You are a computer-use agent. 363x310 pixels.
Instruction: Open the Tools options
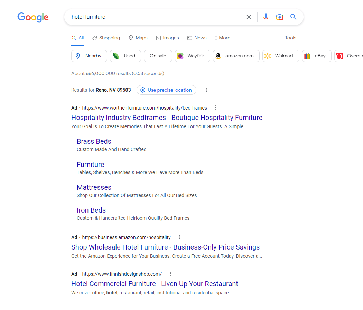[290, 38]
